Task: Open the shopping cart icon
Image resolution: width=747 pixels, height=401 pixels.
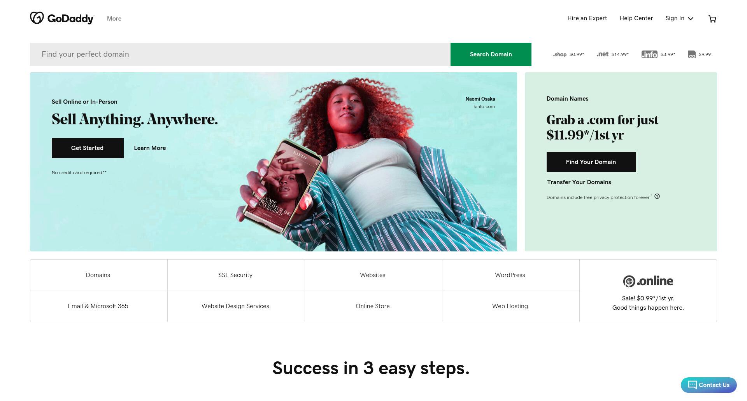Action: pos(712,19)
